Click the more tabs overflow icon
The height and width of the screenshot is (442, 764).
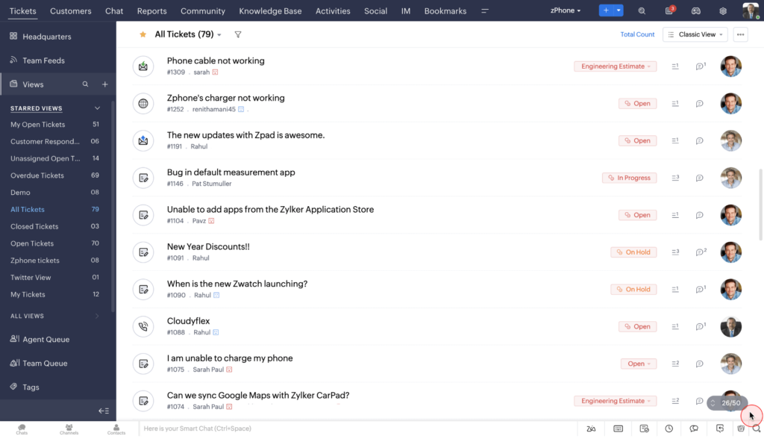tap(485, 10)
